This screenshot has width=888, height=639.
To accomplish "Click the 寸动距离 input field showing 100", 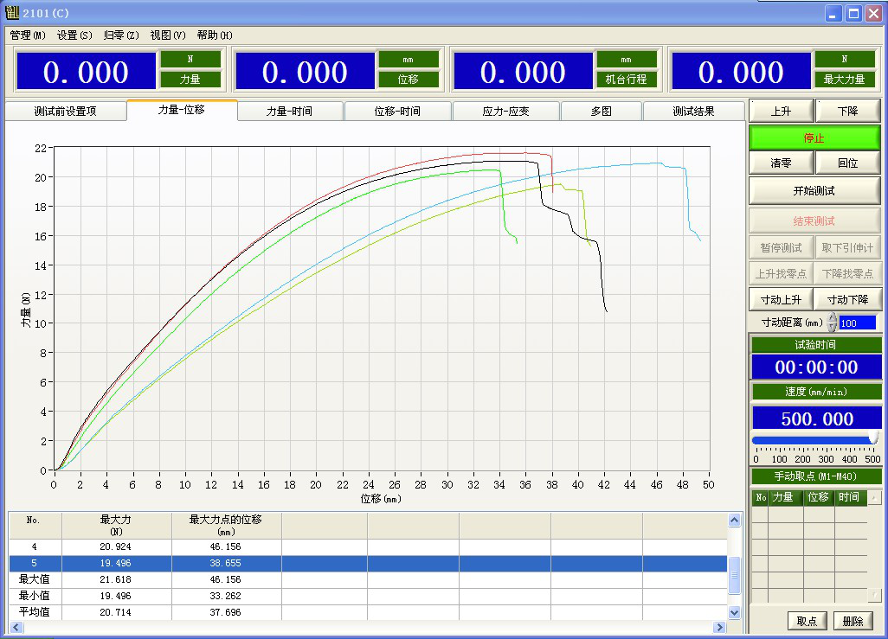I will point(857,323).
